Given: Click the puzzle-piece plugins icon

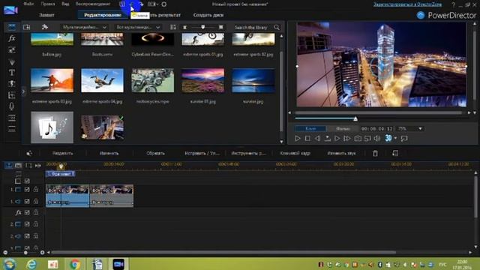Looking at the screenshot, I should coord(45,27).
